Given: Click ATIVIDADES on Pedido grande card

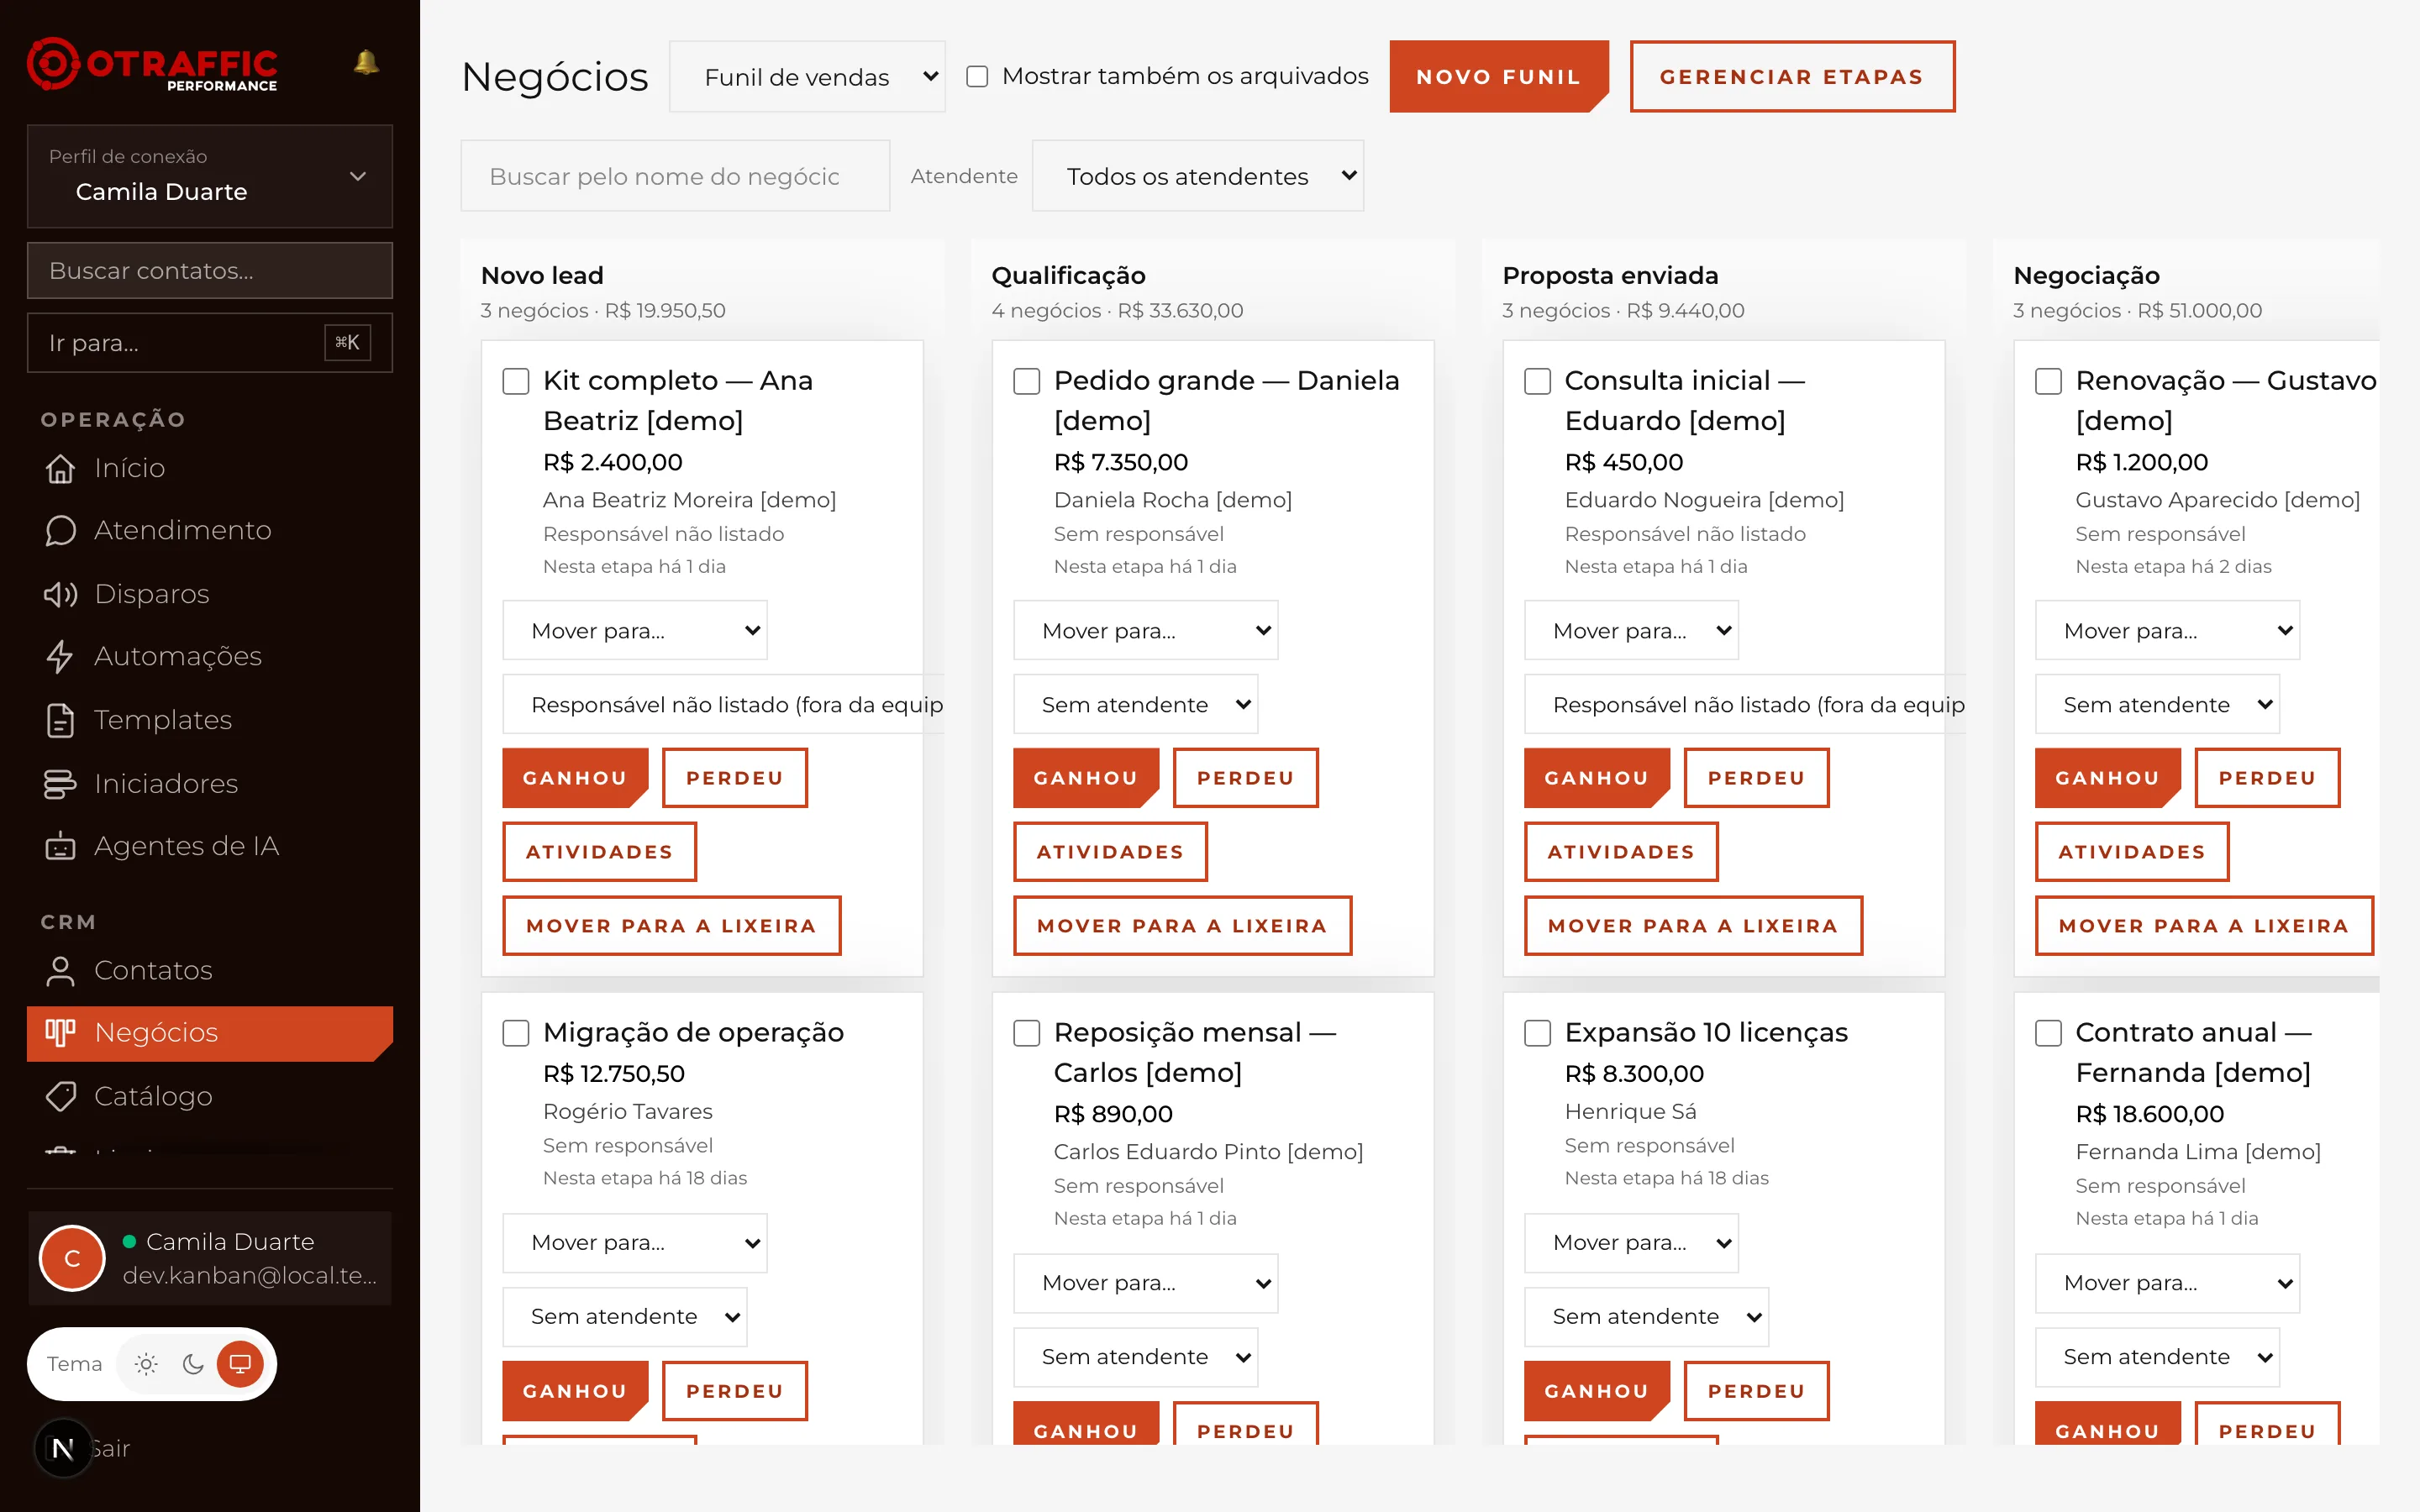Looking at the screenshot, I should 1109,852.
